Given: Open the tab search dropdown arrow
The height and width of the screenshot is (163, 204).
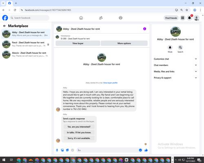Looking at the screenshot, I should pyautogui.click(x=3, y=3).
